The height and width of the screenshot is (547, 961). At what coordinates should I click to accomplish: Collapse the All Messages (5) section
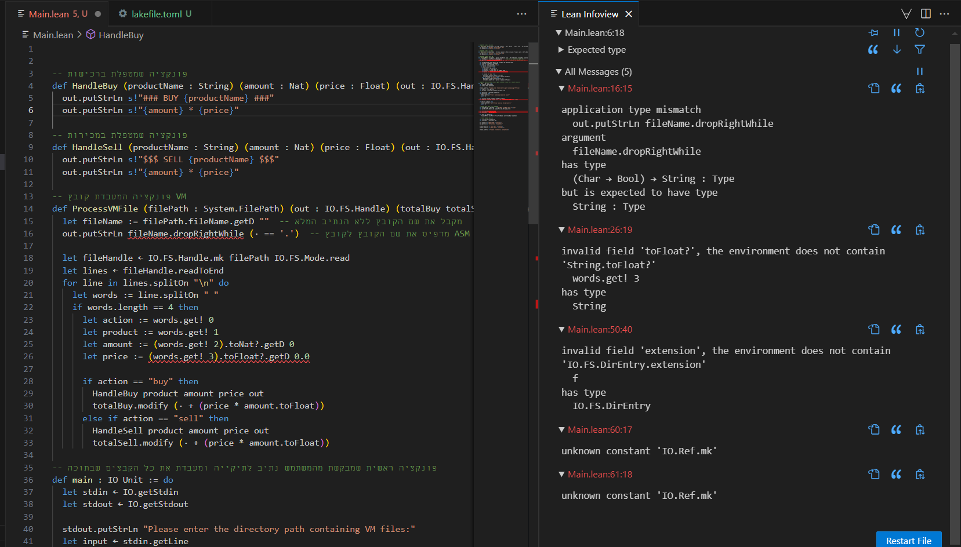559,71
